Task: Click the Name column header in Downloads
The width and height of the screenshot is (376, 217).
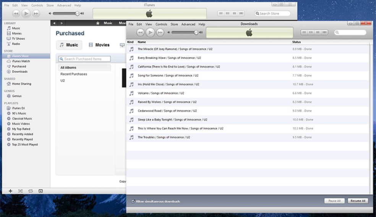Action: click(x=142, y=42)
